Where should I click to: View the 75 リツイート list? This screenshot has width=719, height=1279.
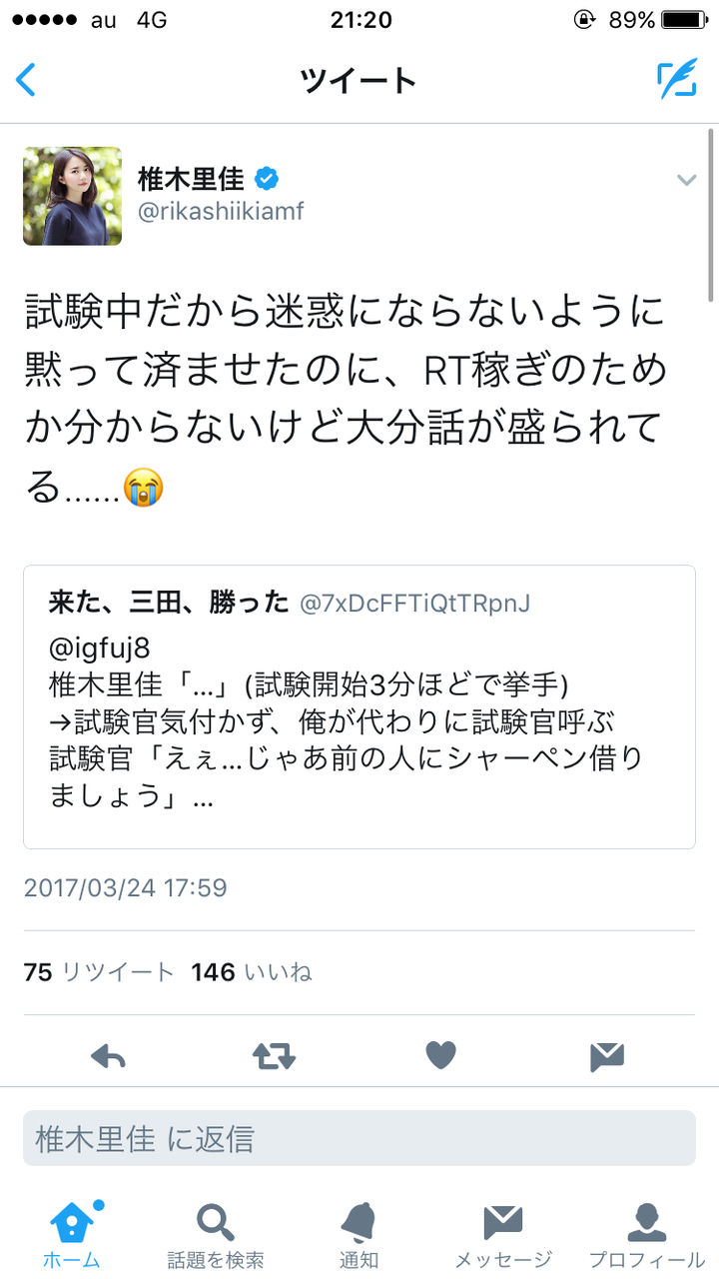[x=99, y=972]
